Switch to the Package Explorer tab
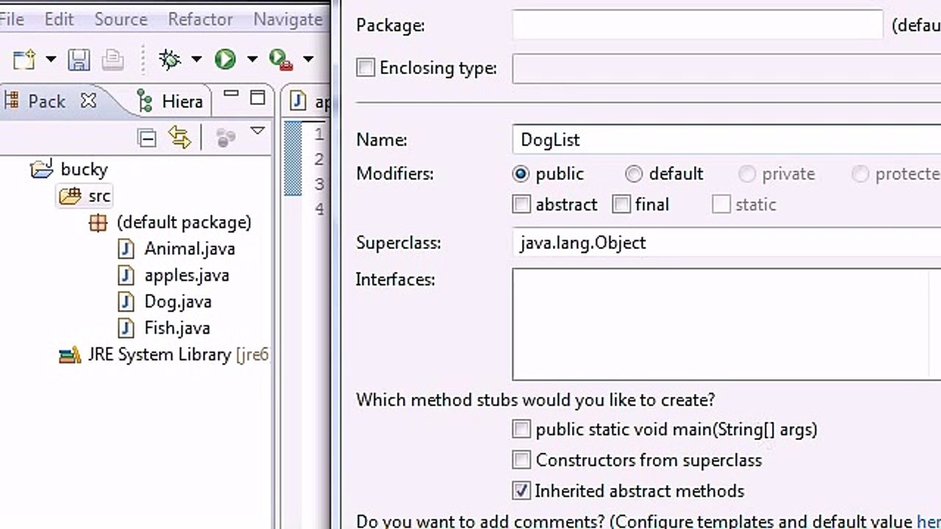941x529 pixels. click(x=46, y=101)
